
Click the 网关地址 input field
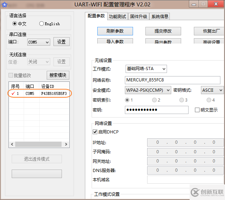(x=185, y=161)
